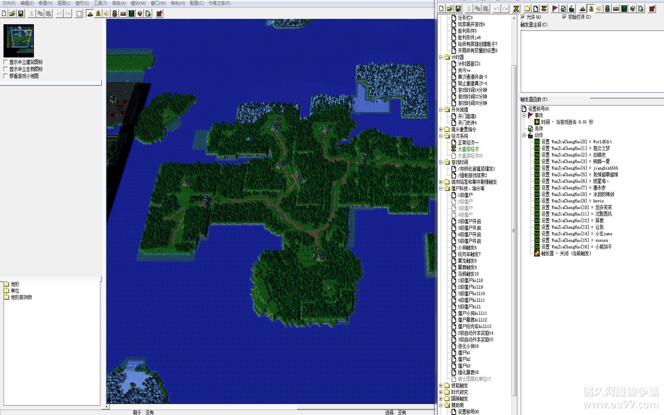Toggle the 察看游戏小地图 checkbox

tap(6, 76)
